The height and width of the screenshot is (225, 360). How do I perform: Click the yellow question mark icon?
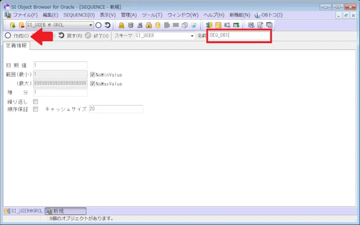(x=218, y=25)
